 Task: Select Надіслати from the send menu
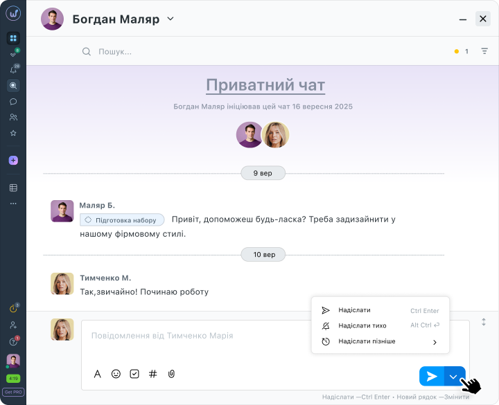[354, 310]
